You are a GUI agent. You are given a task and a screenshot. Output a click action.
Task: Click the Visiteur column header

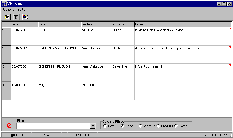(x=97, y=24)
